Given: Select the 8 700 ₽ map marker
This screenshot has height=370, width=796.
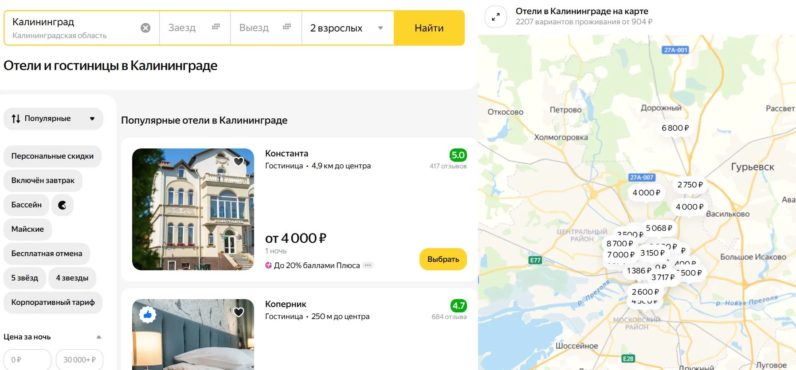Looking at the screenshot, I should [620, 244].
